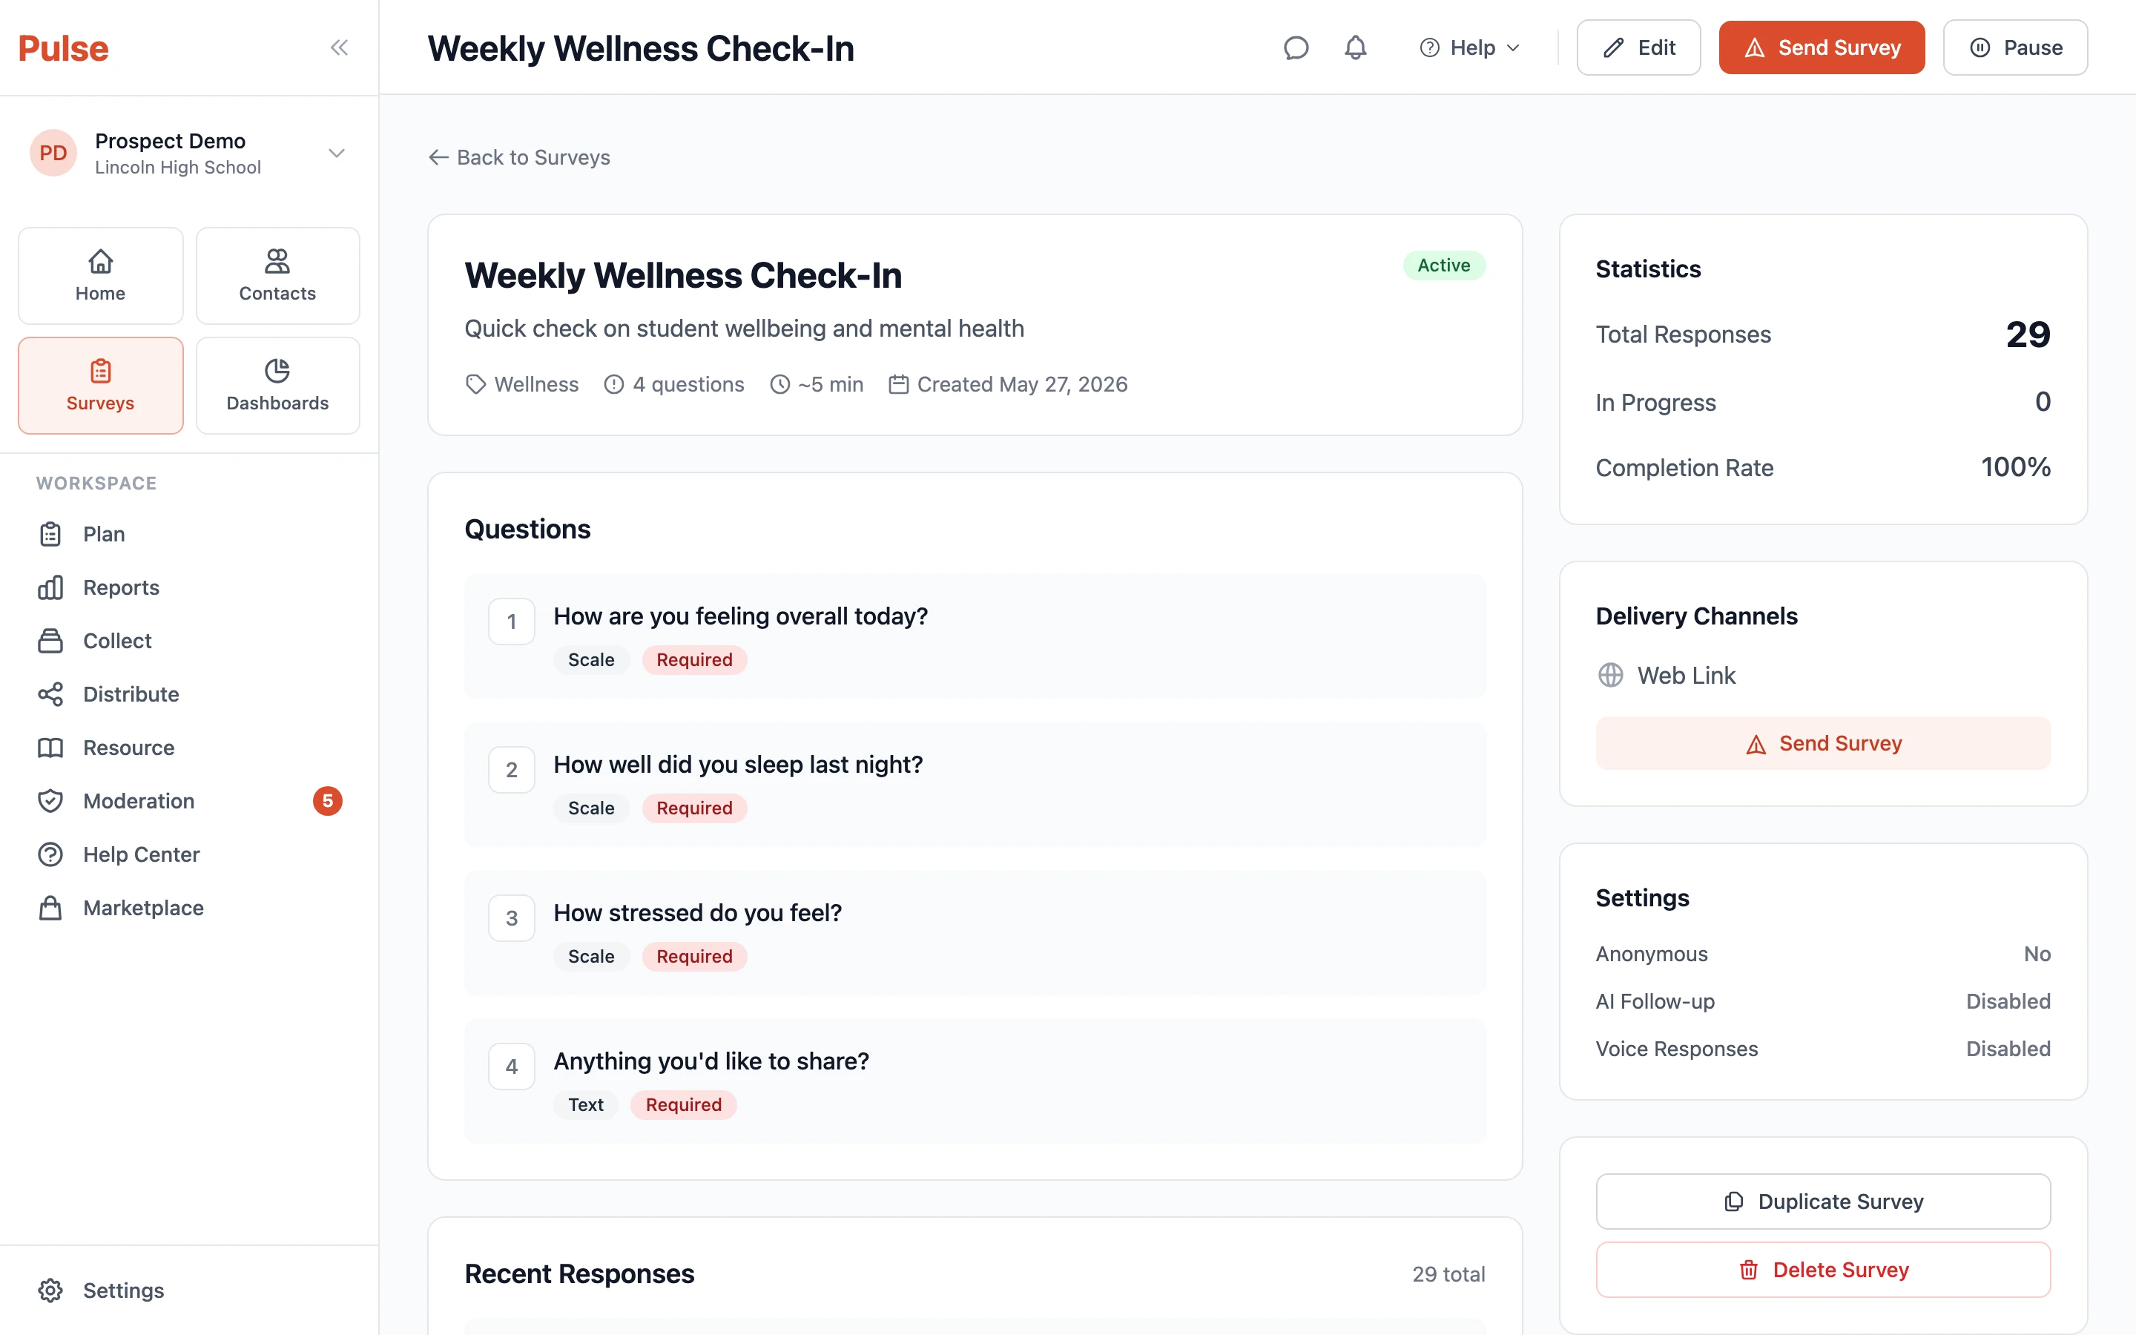
Task: Click the 4 questions label
Action: click(x=674, y=384)
